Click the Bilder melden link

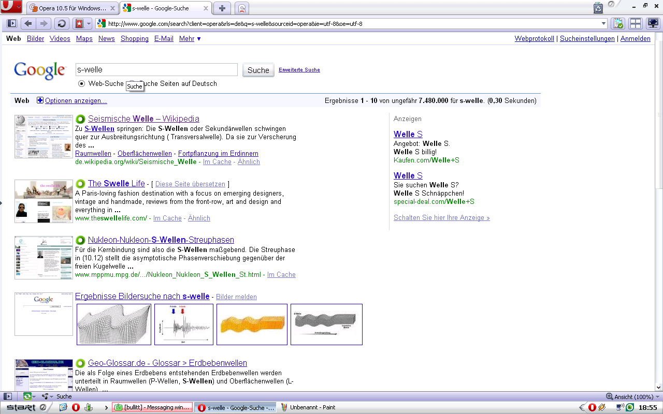pyautogui.click(x=236, y=297)
